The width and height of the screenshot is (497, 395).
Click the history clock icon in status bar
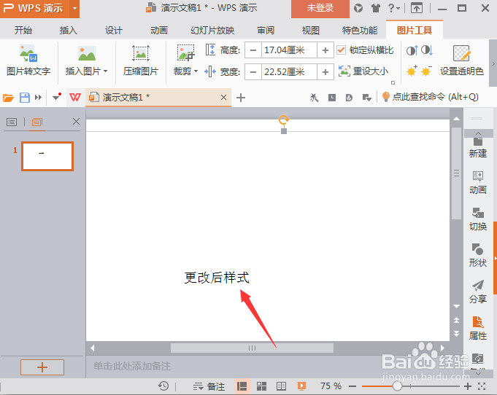[x=163, y=386]
